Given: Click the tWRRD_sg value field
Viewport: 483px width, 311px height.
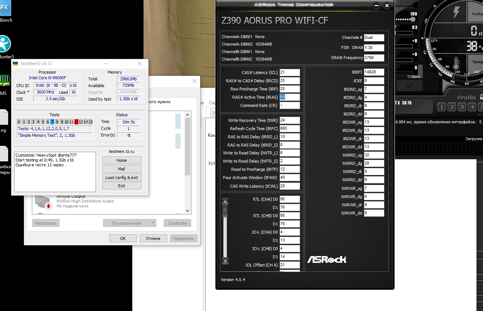Looking at the screenshot, I should (x=374, y=155).
